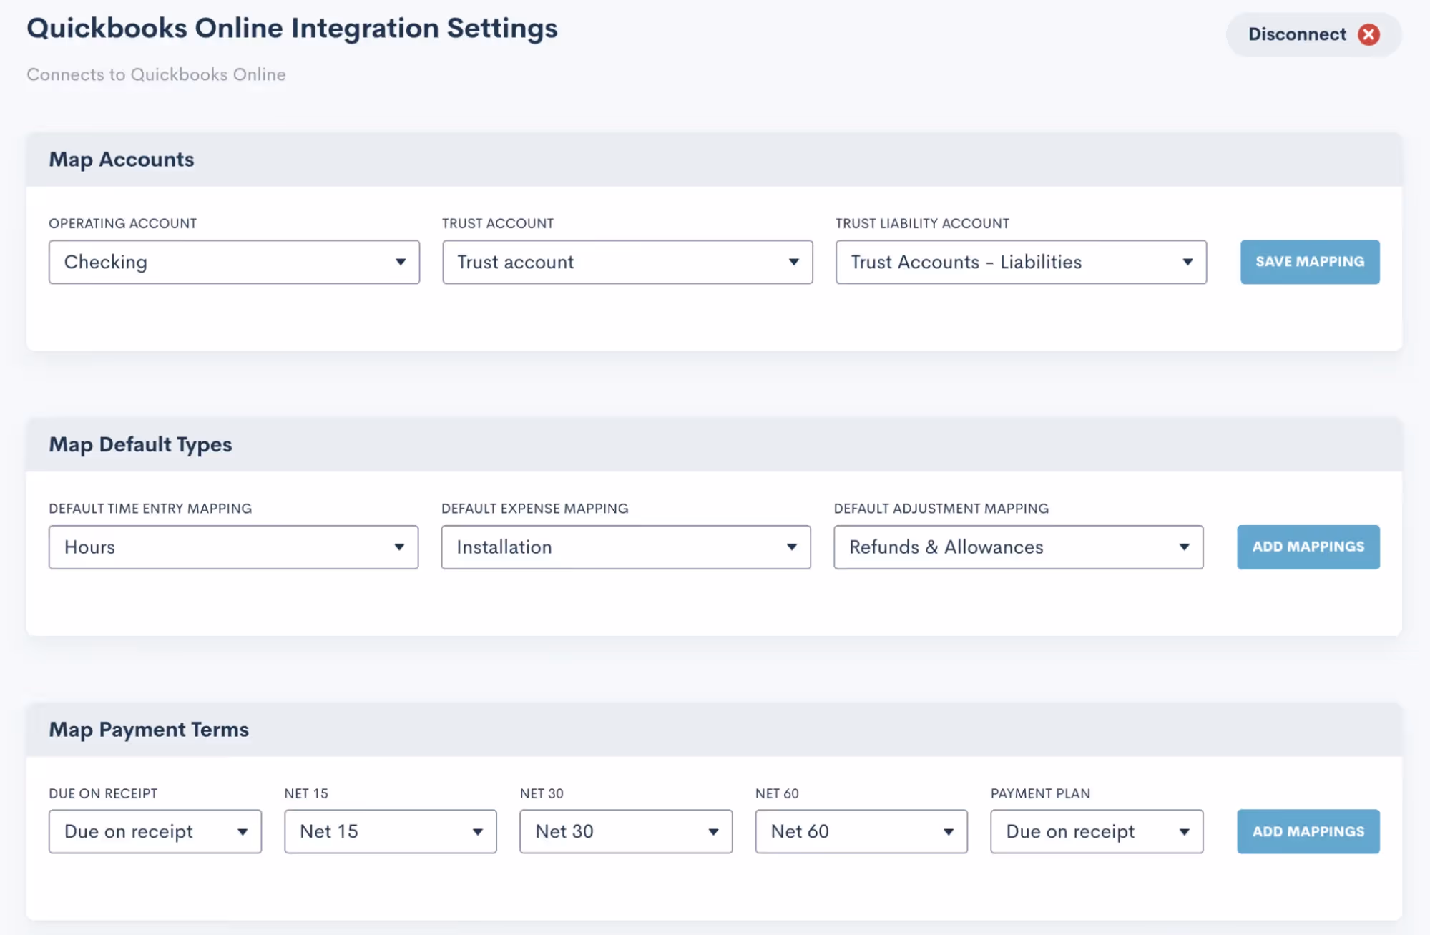Open the Due on Receipt terms dropdown
1430x935 pixels.
155,831
